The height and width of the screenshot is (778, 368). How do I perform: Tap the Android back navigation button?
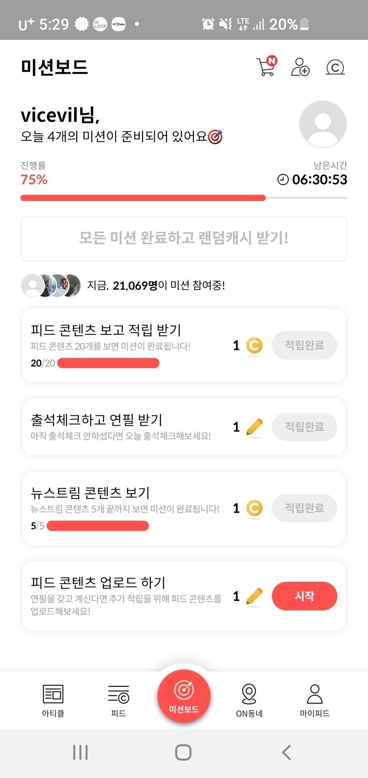286,752
